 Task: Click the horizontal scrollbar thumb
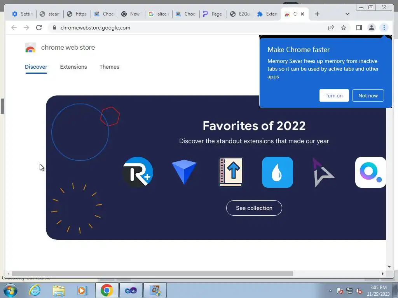coord(152,274)
